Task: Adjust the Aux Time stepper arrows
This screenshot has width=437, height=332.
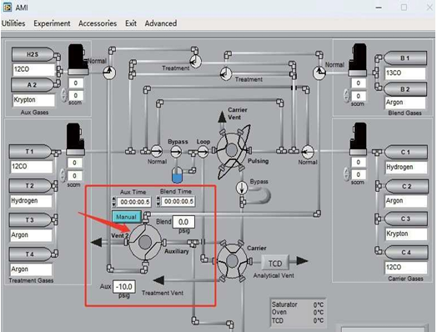Action: 113,202
